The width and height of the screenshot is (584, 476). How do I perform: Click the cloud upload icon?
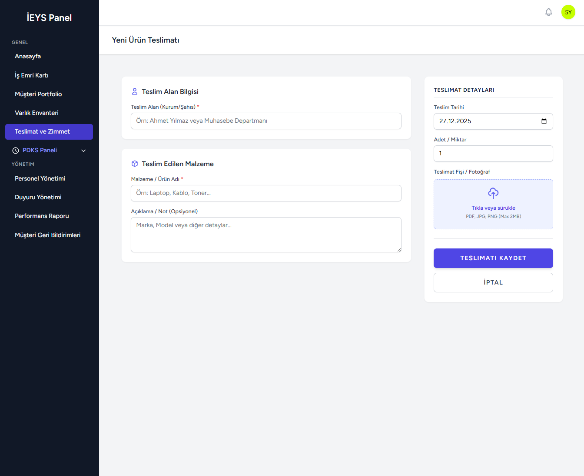click(493, 193)
